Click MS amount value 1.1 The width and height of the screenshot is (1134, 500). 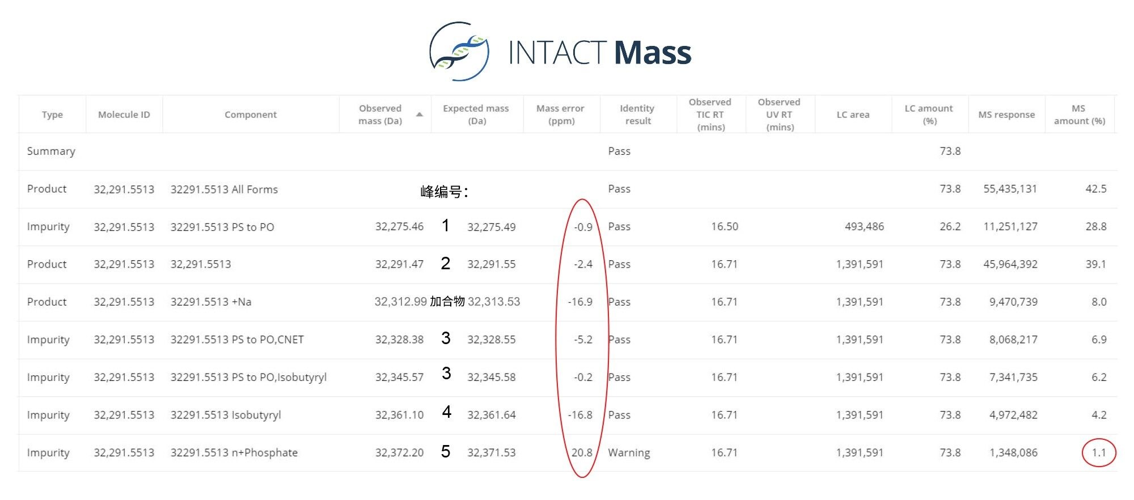point(1099,453)
